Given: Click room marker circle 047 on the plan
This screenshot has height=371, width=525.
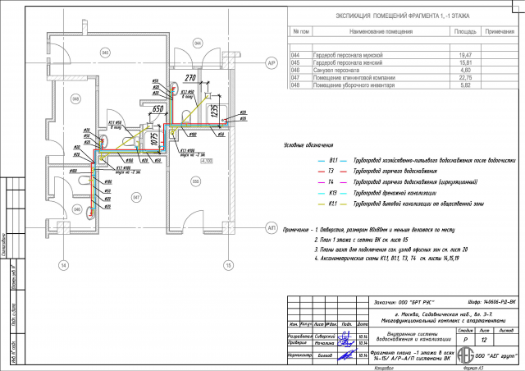Looking at the screenshot, I should coord(136,197).
